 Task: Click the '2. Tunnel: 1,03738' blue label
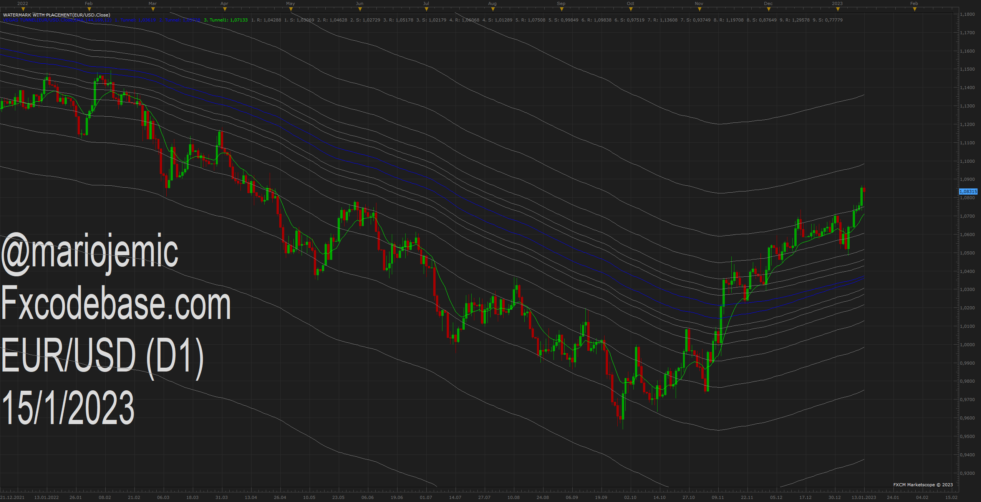point(180,20)
